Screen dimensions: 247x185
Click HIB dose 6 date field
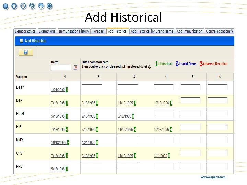coord(218,127)
